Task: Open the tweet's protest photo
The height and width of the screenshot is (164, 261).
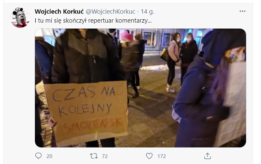Action: [140, 88]
